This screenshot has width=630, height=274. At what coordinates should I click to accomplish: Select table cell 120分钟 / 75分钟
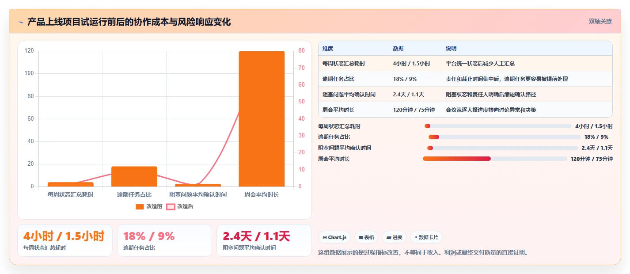(x=414, y=110)
